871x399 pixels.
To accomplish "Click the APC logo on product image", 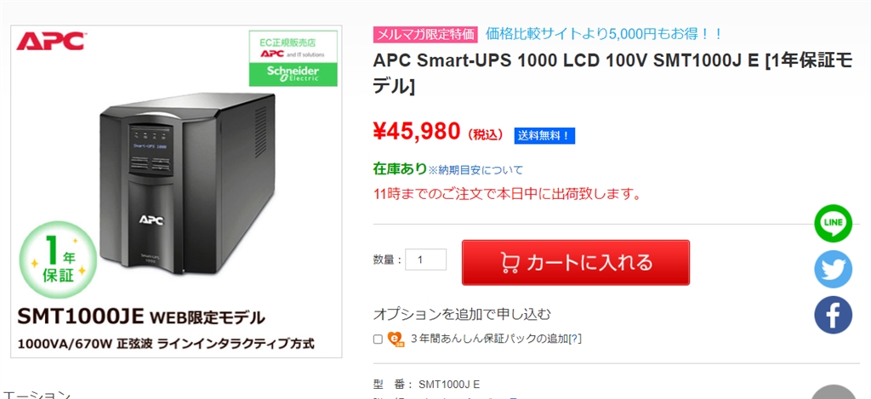I will [x=50, y=42].
